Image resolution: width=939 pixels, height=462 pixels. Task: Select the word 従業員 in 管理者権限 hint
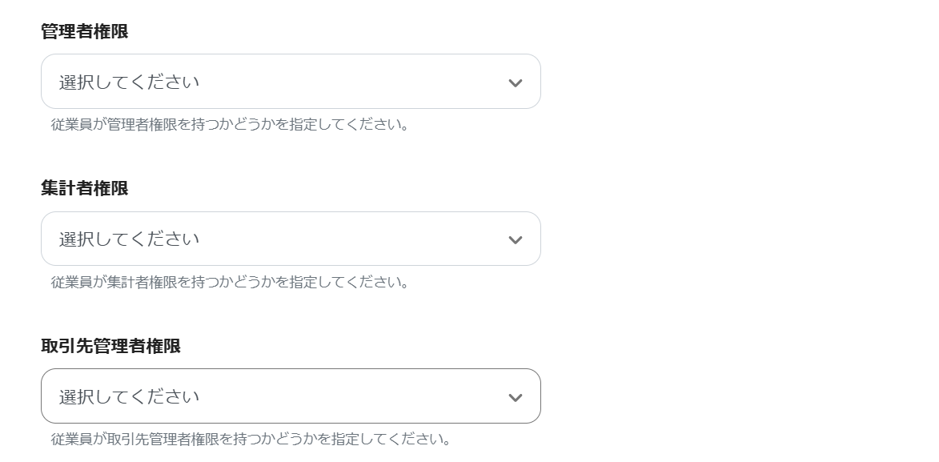(x=72, y=125)
